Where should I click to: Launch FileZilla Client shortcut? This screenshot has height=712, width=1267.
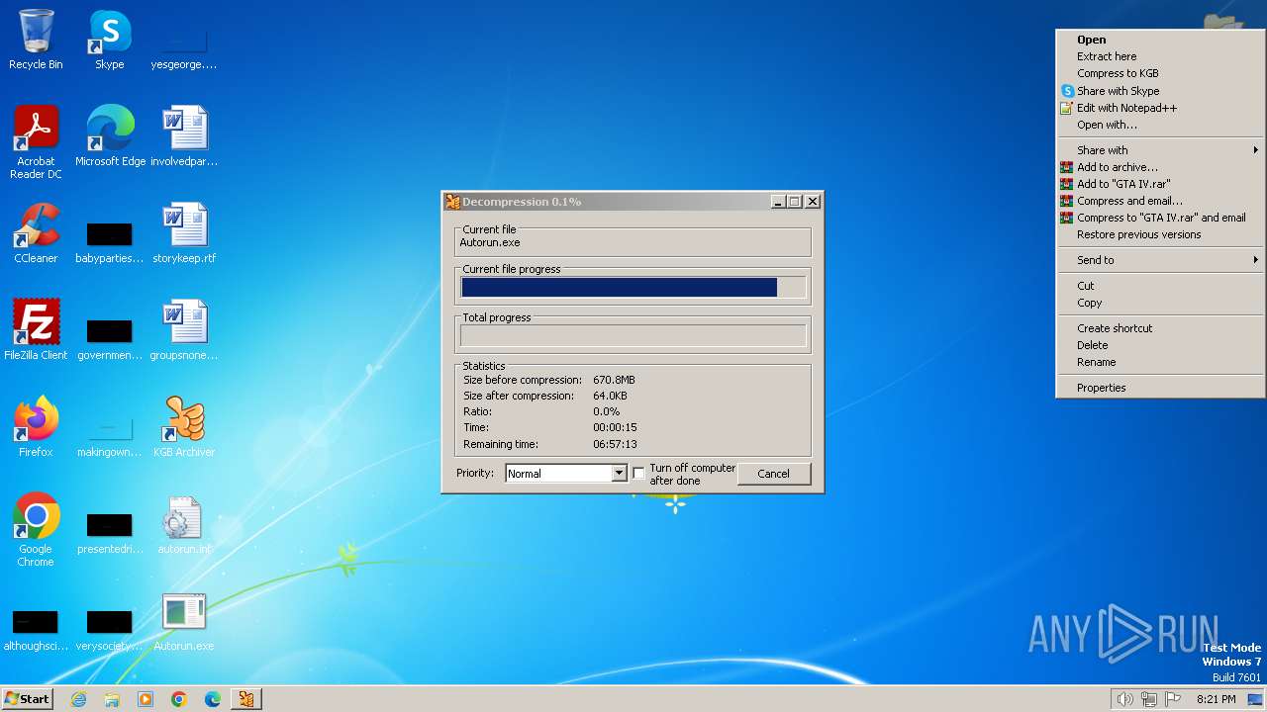click(x=36, y=329)
